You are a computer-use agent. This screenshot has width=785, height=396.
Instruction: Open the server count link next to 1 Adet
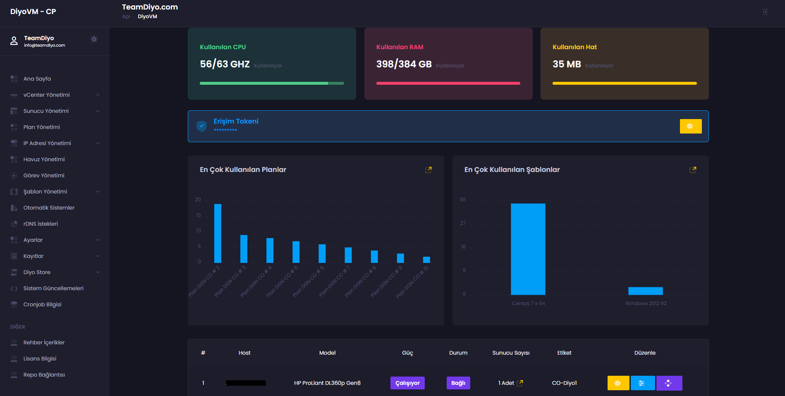coord(520,383)
